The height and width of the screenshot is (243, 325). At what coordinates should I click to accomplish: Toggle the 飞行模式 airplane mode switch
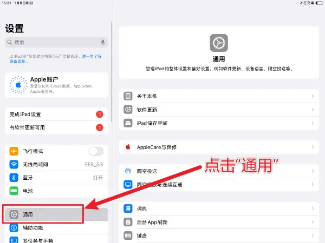click(x=96, y=151)
